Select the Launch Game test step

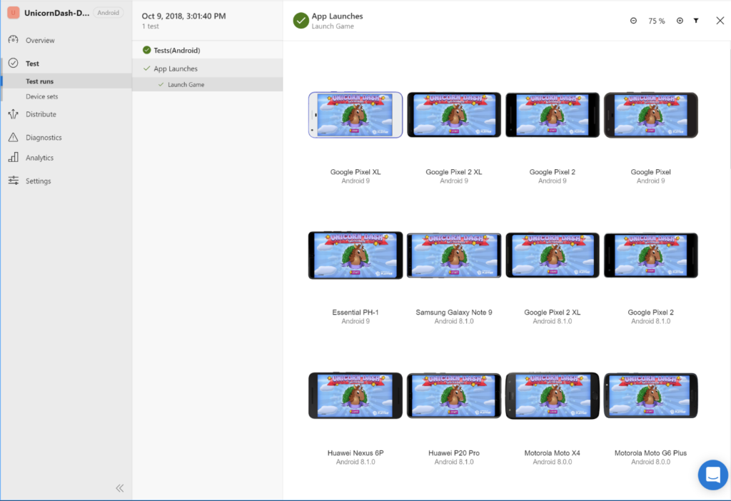click(186, 84)
